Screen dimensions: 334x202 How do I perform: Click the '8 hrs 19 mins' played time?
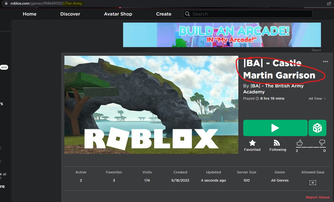pos(272,99)
